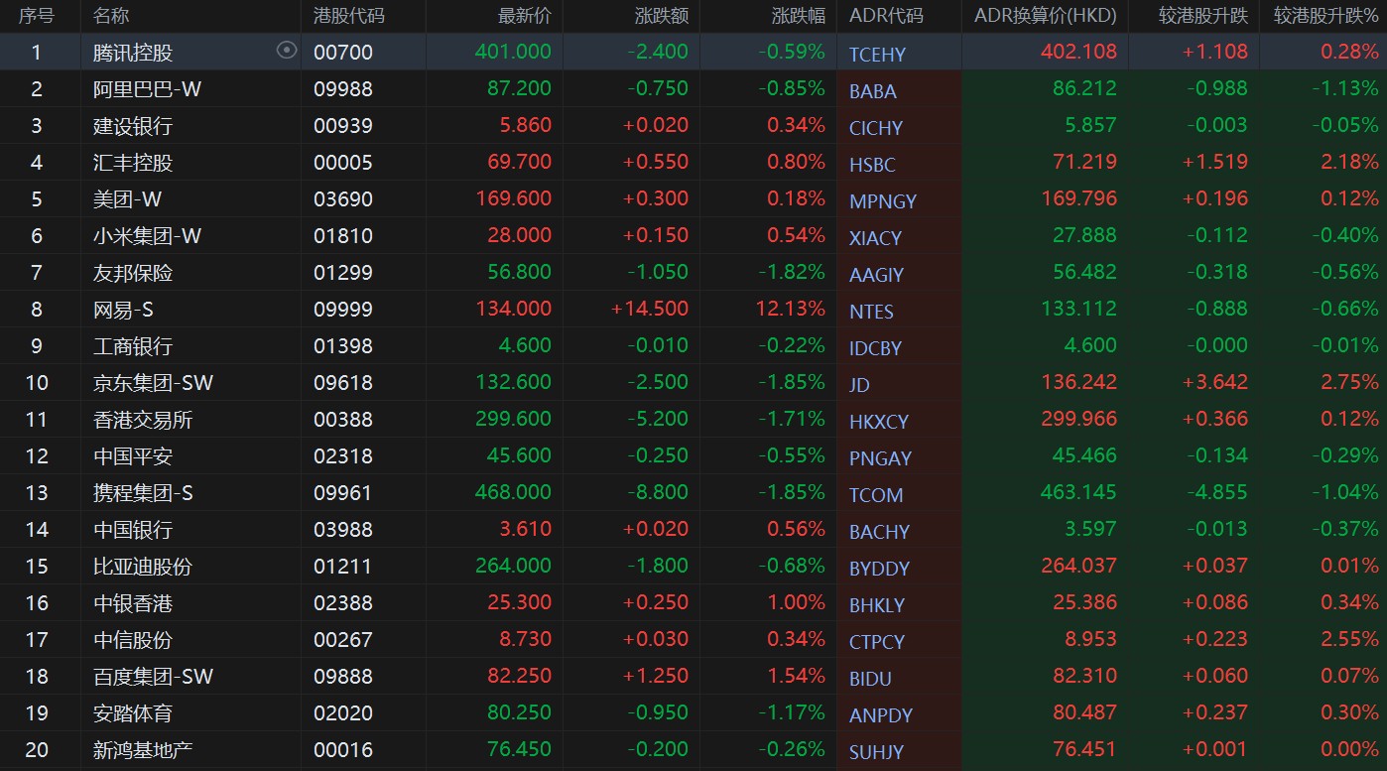Click stock code 00700
This screenshot has height=771, width=1387.
343,53
